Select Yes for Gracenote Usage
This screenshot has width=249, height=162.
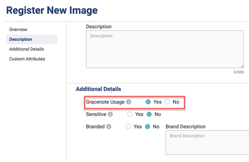coord(148,102)
